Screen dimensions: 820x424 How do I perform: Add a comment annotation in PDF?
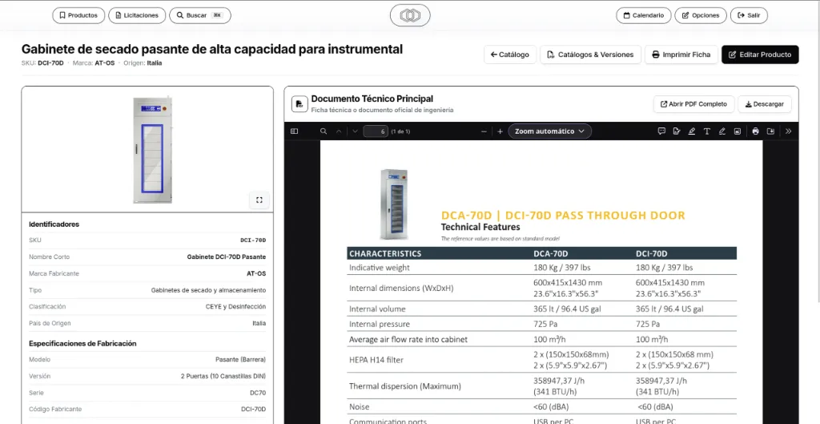pyautogui.click(x=661, y=131)
